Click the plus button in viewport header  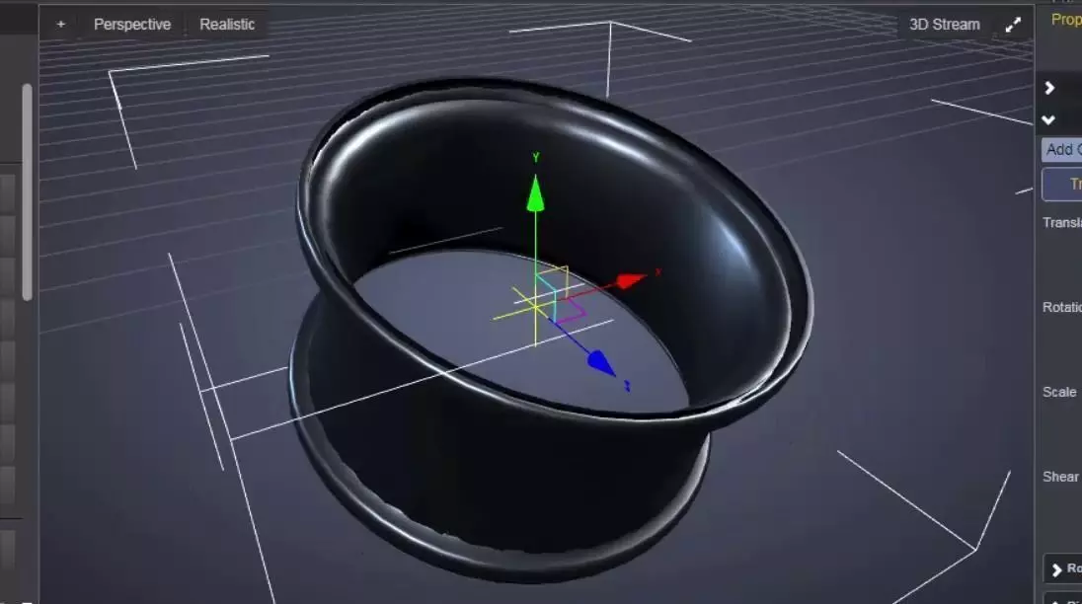tap(61, 24)
